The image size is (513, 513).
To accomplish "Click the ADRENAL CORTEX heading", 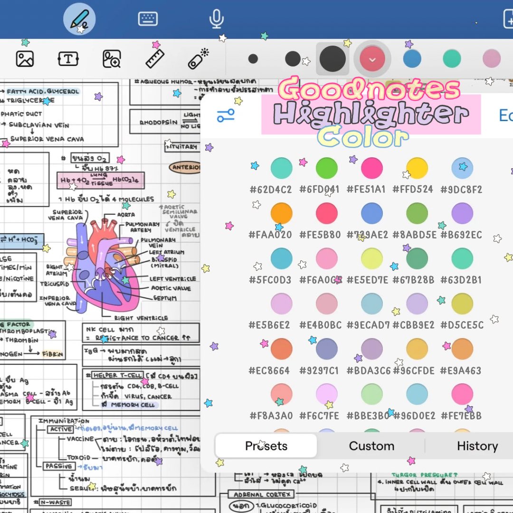I will (262, 494).
